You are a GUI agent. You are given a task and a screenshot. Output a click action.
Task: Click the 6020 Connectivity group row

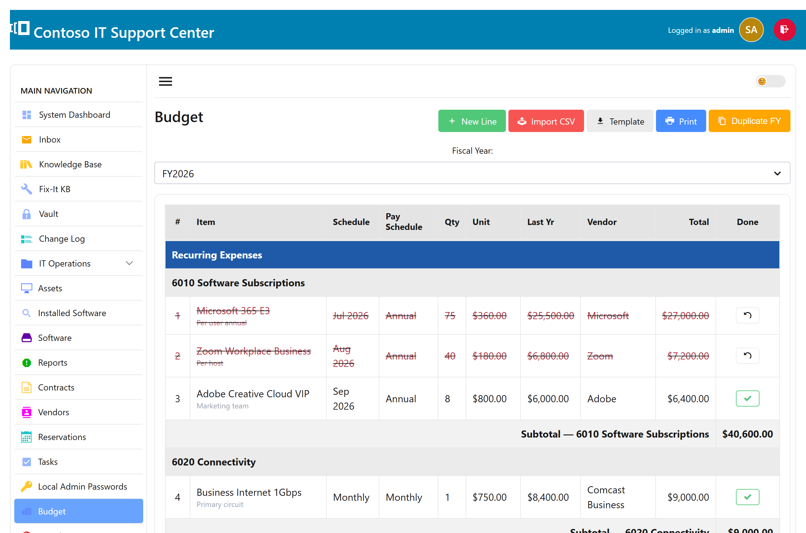472,462
